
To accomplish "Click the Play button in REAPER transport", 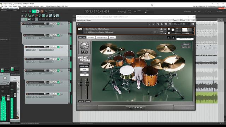I will pos(34,11).
